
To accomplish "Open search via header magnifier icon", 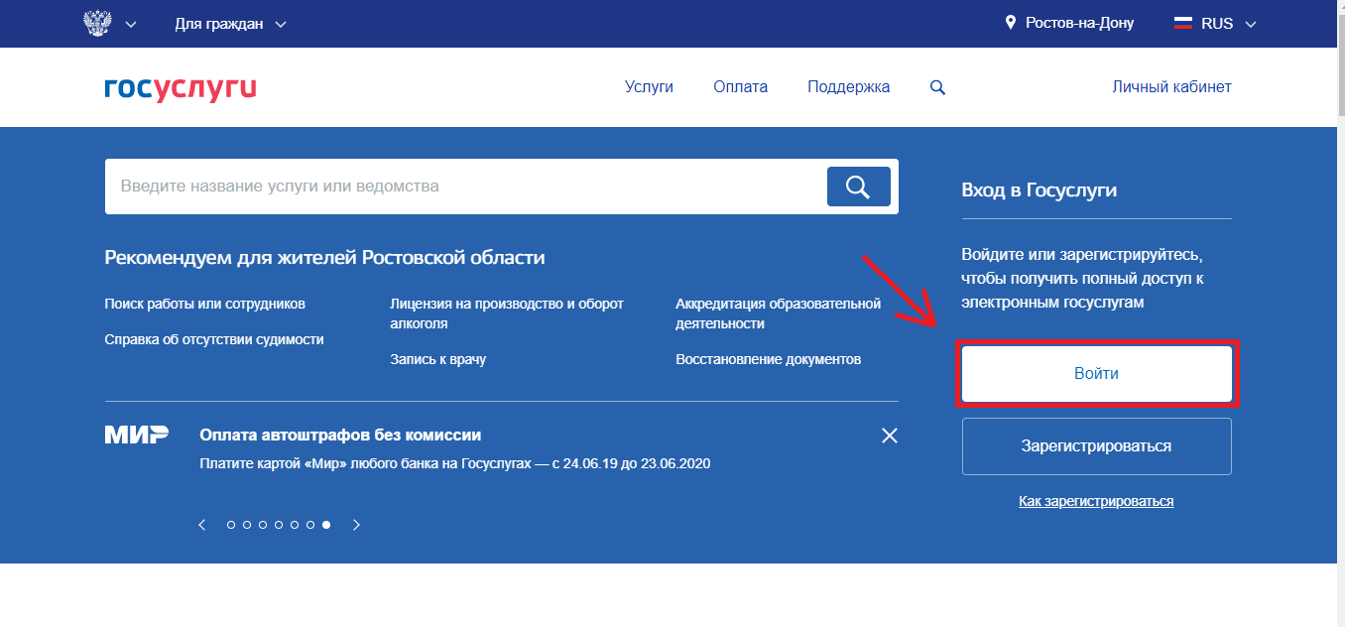I will click(x=937, y=87).
